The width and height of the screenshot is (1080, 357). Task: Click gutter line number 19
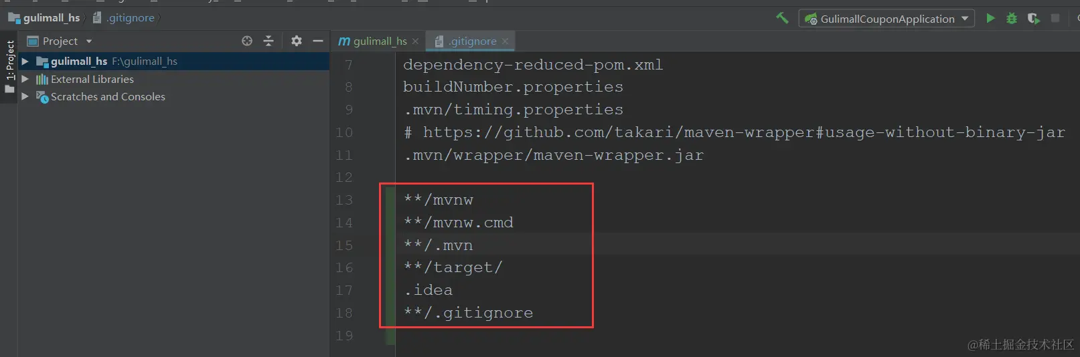pyautogui.click(x=344, y=336)
